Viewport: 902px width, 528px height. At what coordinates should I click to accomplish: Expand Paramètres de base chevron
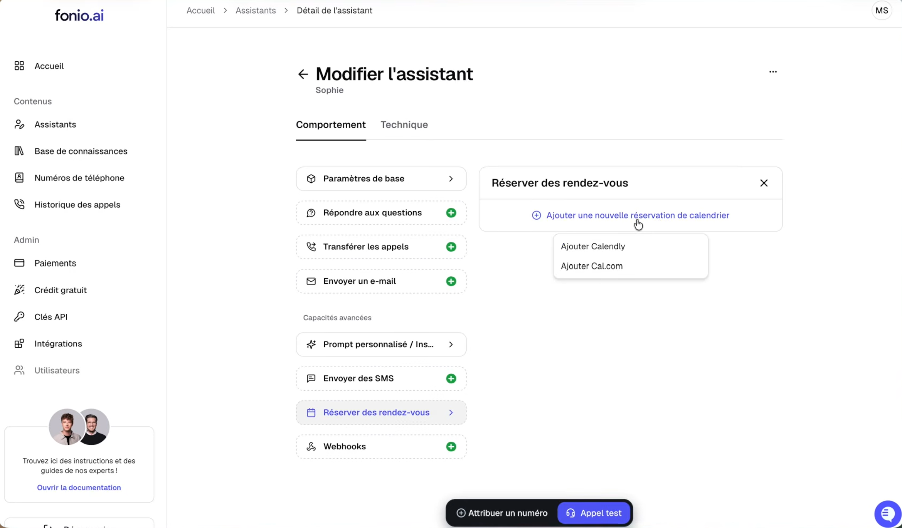451,179
